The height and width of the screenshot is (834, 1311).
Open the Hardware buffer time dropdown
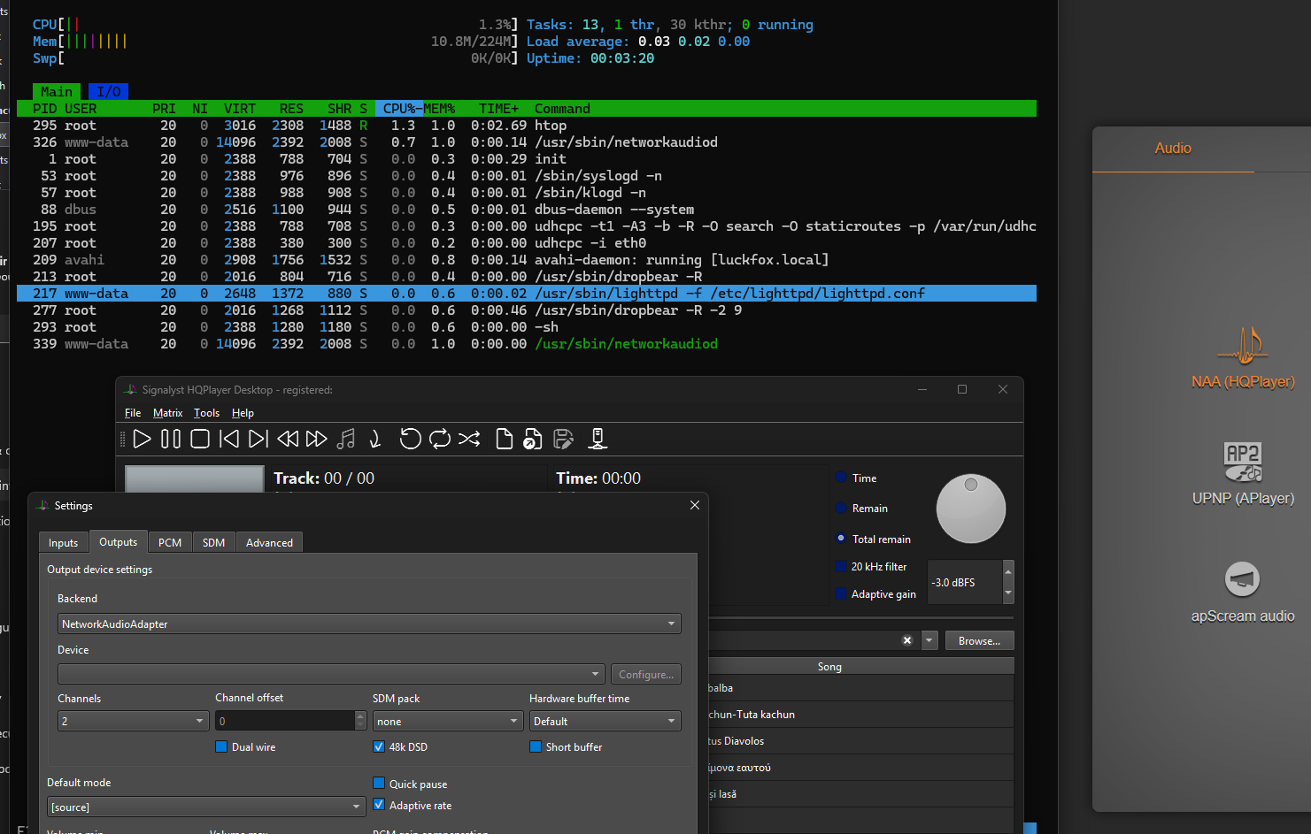(x=605, y=721)
